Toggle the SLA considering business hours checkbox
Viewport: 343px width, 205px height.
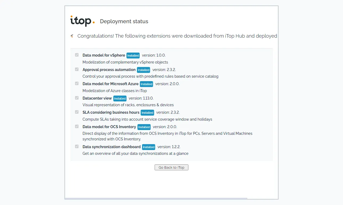click(x=77, y=112)
